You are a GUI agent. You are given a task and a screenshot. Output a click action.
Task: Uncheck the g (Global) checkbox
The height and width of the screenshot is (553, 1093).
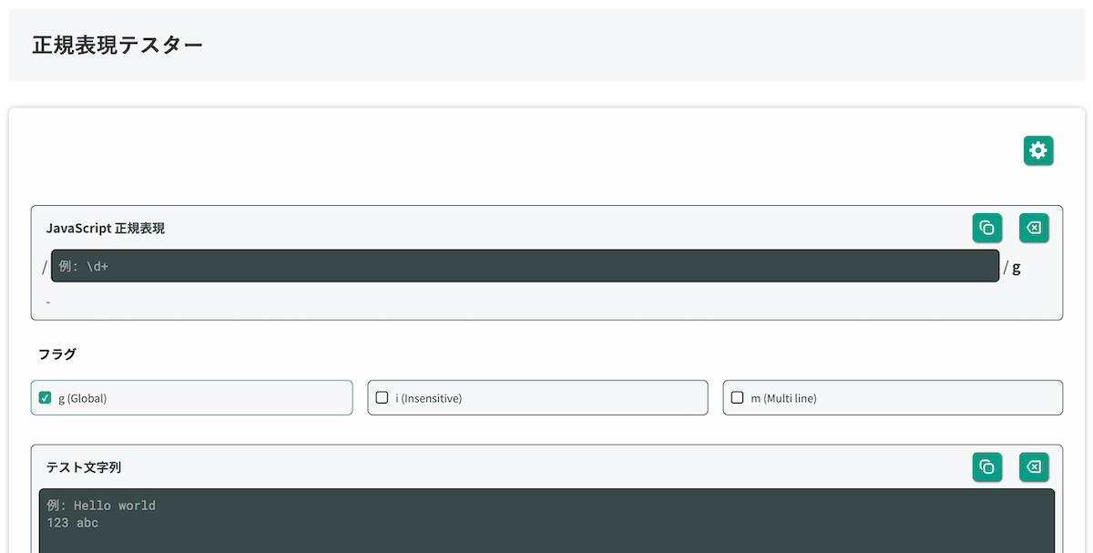pyautogui.click(x=46, y=397)
